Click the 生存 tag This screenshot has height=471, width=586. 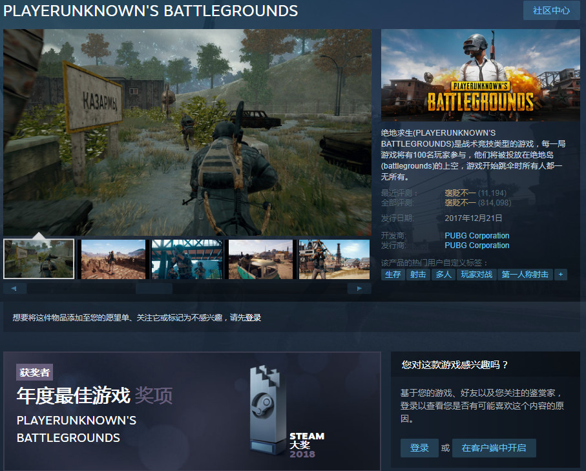[393, 275]
